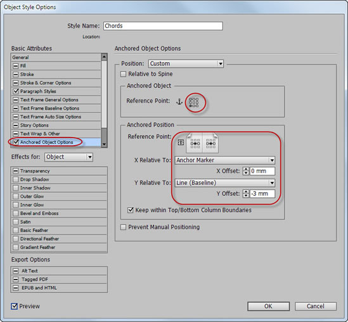The image size is (348, 322).
Task: Open the X Relative To dropdown
Action: click(x=225, y=160)
